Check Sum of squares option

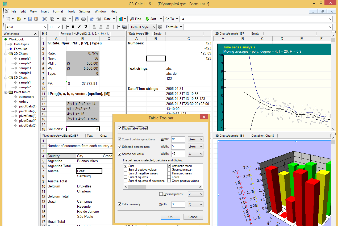[126, 177]
